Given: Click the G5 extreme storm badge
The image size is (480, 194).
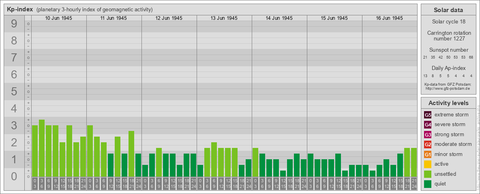Looking at the screenshot, I should pyautogui.click(x=428, y=115).
